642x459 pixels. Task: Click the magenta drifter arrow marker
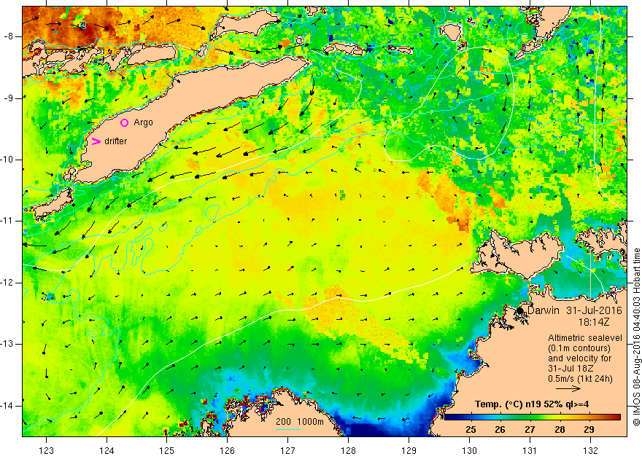click(x=96, y=141)
